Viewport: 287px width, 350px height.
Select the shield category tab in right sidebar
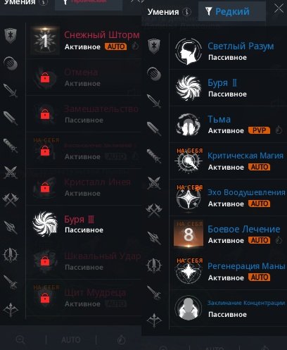pyautogui.click(x=154, y=46)
